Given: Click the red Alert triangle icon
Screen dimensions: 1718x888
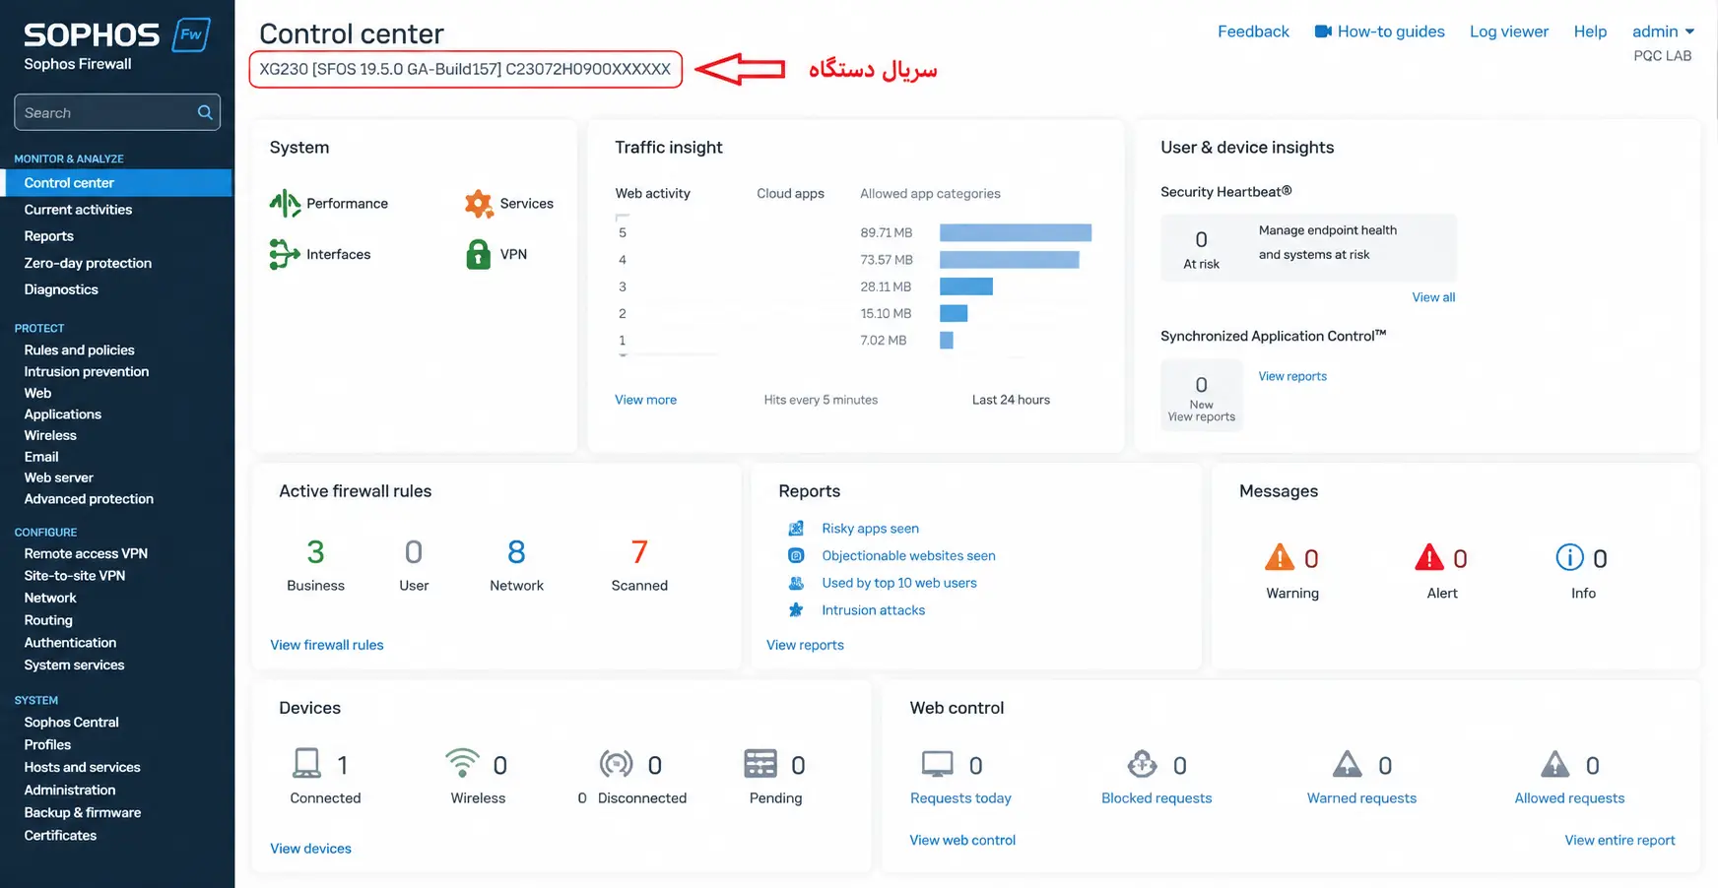Looking at the screenshot, I should (1429, 557).
